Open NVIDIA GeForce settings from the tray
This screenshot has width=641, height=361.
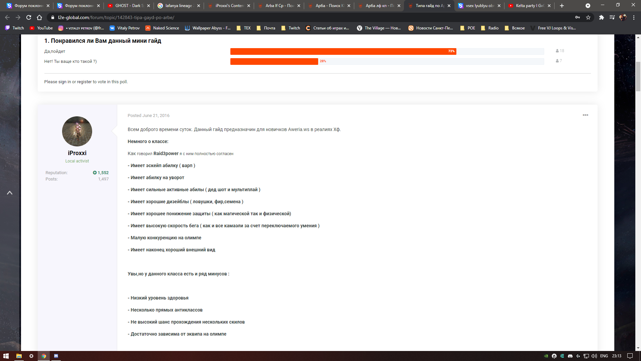[546, 356]
